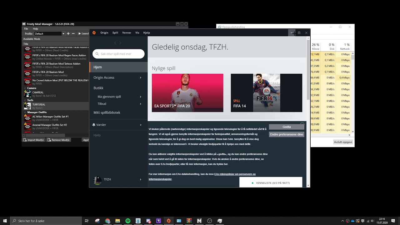This screenshot has height=225, width=400.
Task: Click Frosty's mod list horizontal scrollbar
Action: click(x=46, y=135)
